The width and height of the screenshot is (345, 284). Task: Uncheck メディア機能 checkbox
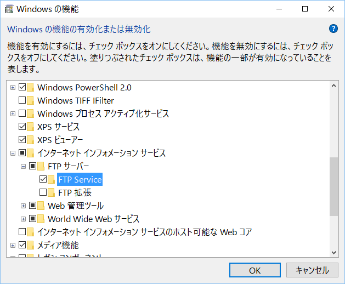point(22,245)
